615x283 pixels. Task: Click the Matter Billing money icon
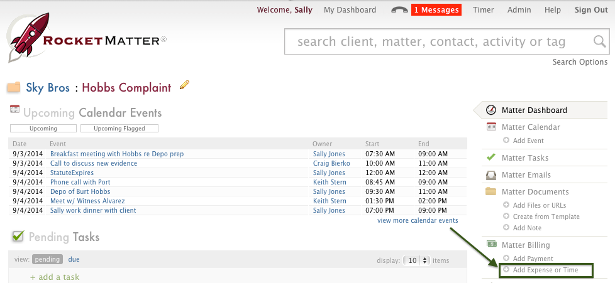(491, 245)
